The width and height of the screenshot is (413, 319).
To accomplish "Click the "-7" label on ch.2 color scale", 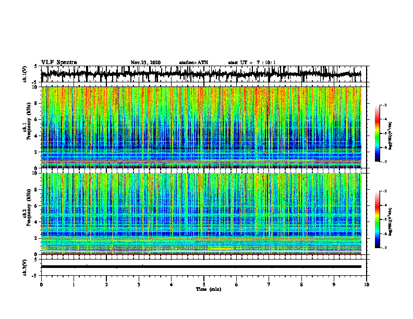I will tap(385, 248).
